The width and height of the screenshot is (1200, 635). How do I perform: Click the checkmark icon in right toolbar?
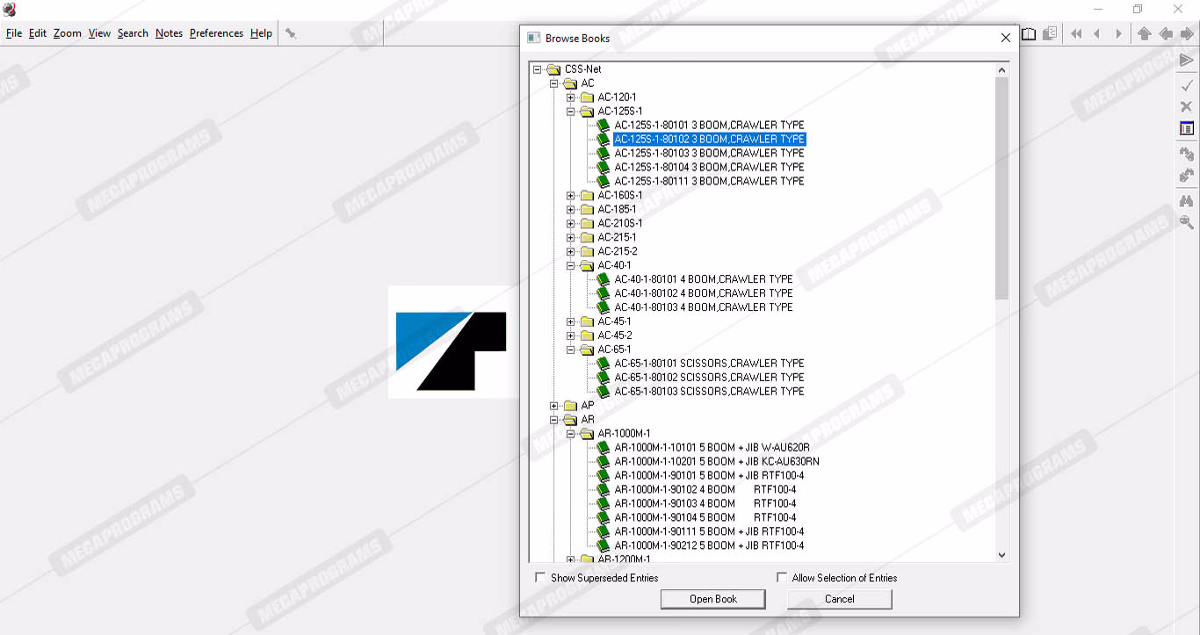1186,85
